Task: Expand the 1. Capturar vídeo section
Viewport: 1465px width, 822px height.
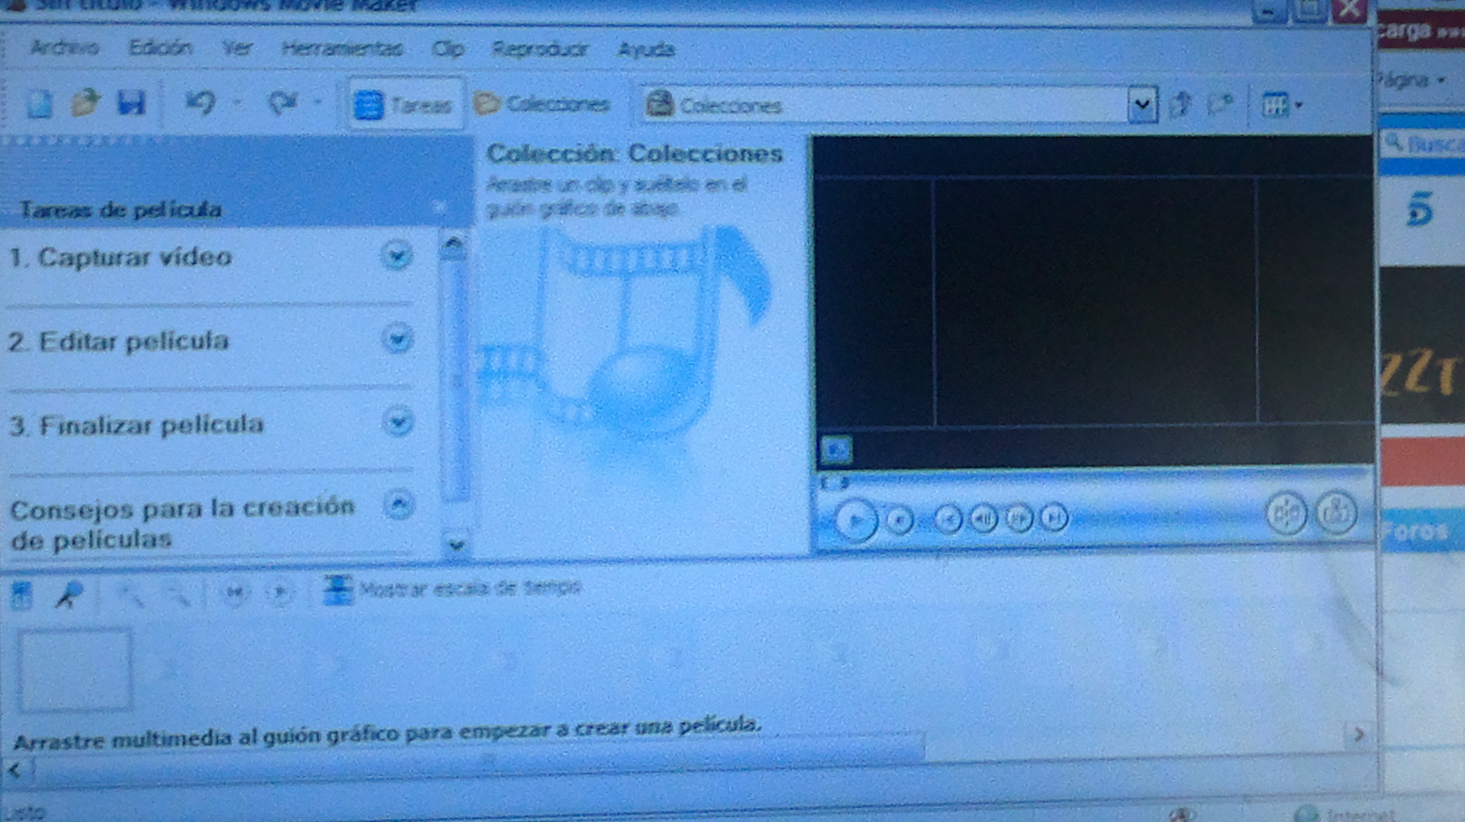Action: (396, 255)
